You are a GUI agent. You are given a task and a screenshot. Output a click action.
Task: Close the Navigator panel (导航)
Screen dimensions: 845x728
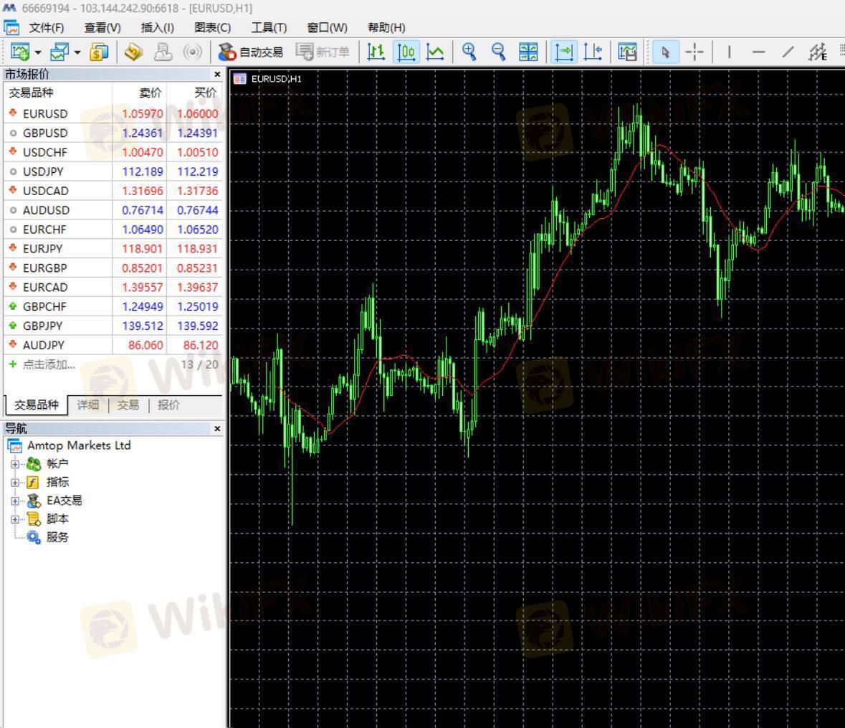click(217, 429)
